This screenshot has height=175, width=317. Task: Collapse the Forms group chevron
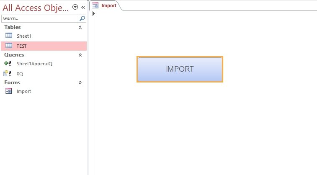click(80, 82)
